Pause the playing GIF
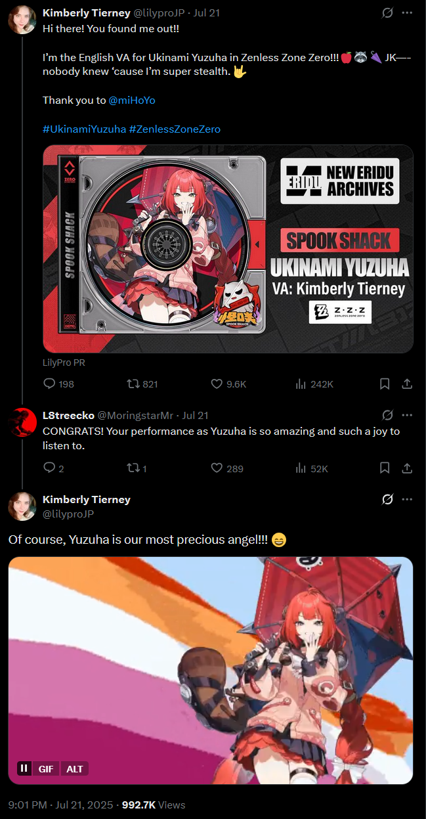This screenshot has width=426, height=819. coord(24,768)
